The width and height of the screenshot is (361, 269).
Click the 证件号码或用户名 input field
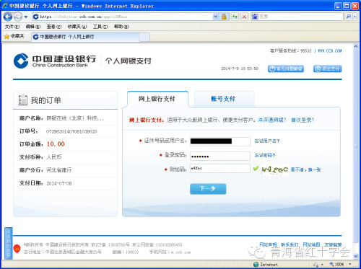click(220, 141)
